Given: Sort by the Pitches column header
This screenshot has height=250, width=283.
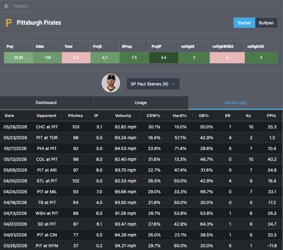Looking at the screenshot, I should 75,116.
